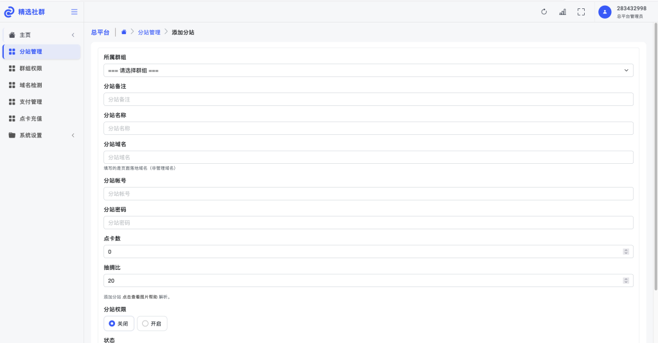Click the 精选社群 brand name
658x343 pixels.
[31, 12]
